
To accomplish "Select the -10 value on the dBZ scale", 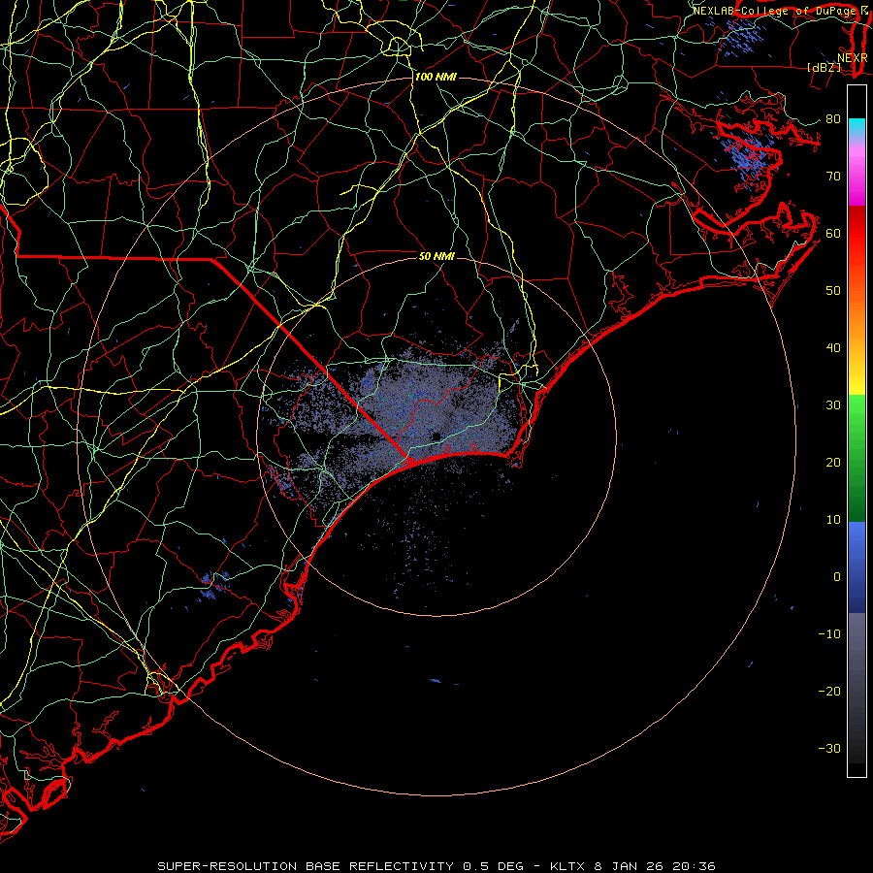I will pyautogui.click(x=829, y=634).
